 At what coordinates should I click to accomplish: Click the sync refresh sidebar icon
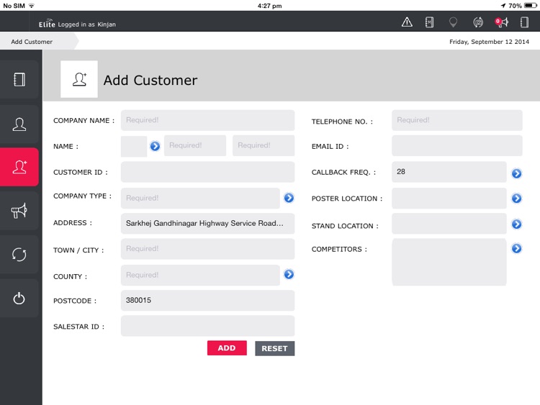click(x=19, y=254)
